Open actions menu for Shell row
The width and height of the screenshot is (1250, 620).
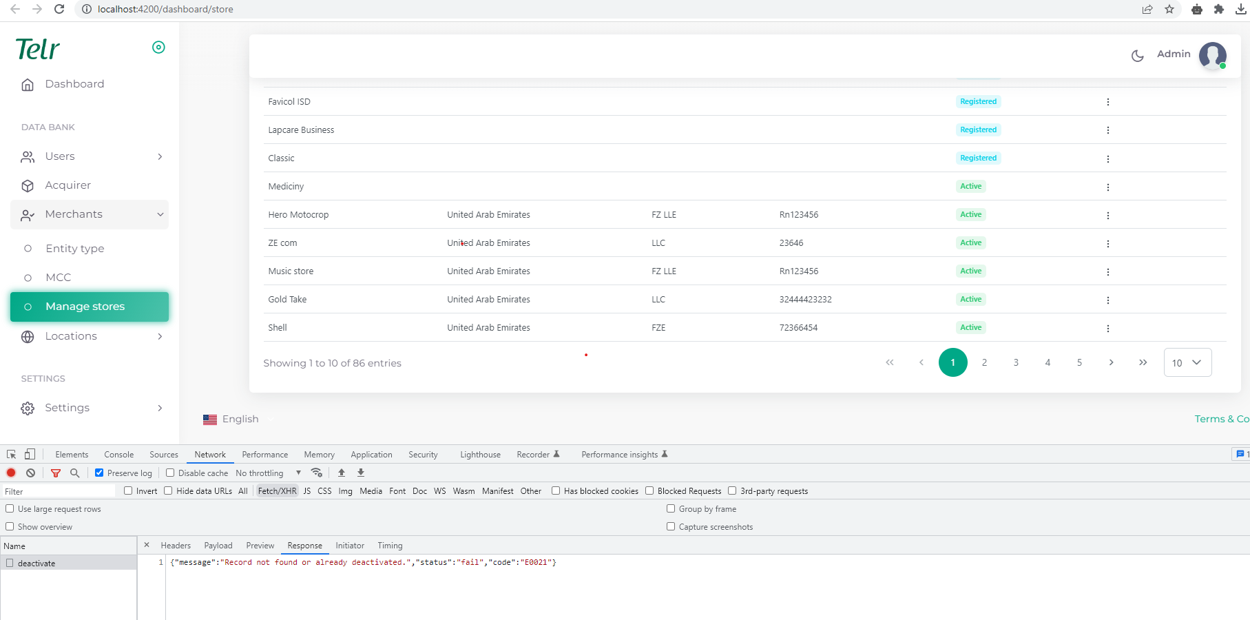click(x=1107, y=328)
